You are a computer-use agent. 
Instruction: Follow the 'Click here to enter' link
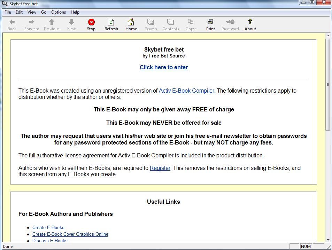point(164,67)
